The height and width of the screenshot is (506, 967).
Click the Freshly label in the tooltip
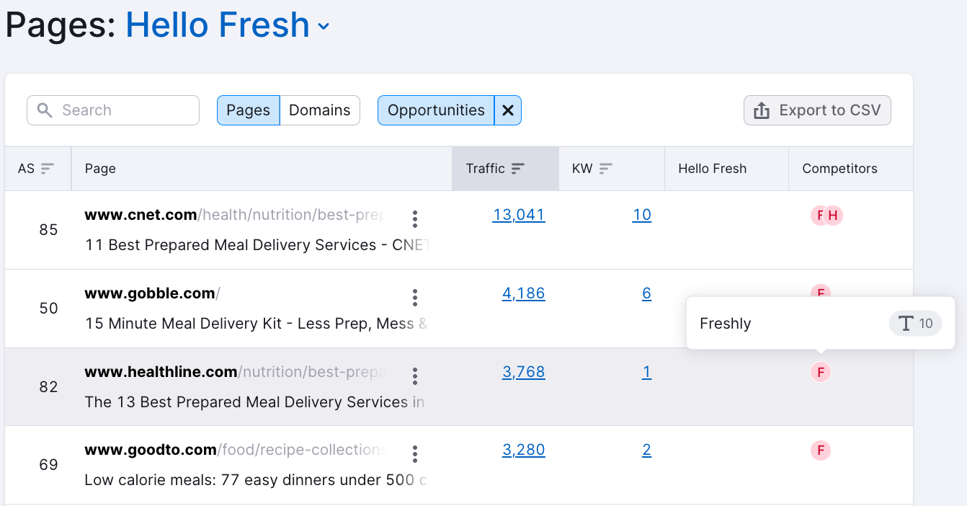726,324
